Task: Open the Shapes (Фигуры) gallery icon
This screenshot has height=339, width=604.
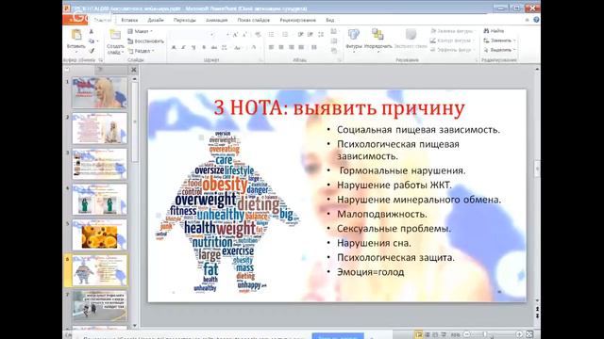Action: (x=354, y=35)
